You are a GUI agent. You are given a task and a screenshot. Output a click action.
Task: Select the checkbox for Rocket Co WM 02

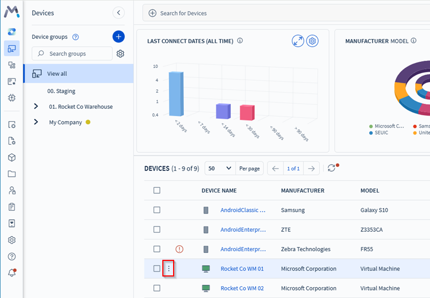157,288
